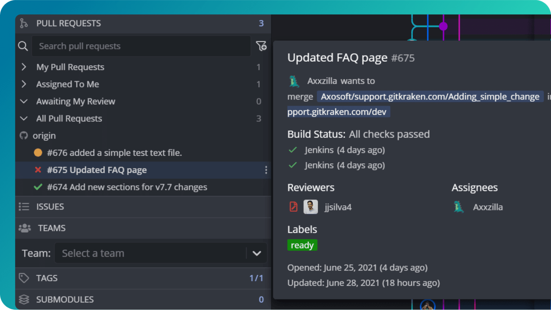This screenshot has height=310, width=551.
Task: Click Axxzilla avatar under Assignees
Action: tap(459, 207)
